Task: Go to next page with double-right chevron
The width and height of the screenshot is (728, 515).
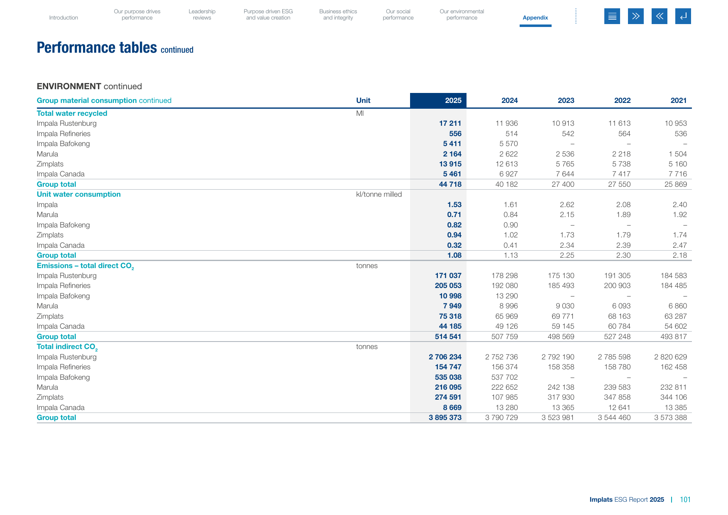Action: click(635, 16)
